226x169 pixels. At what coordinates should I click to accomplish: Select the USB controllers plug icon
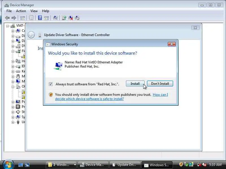coord(18,122)
